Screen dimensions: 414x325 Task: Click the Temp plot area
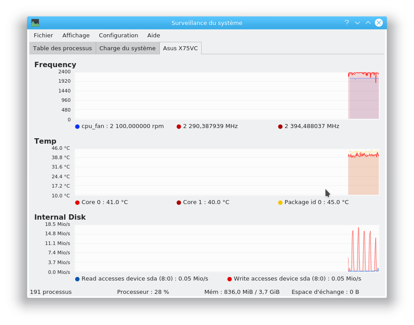[227, 172]
